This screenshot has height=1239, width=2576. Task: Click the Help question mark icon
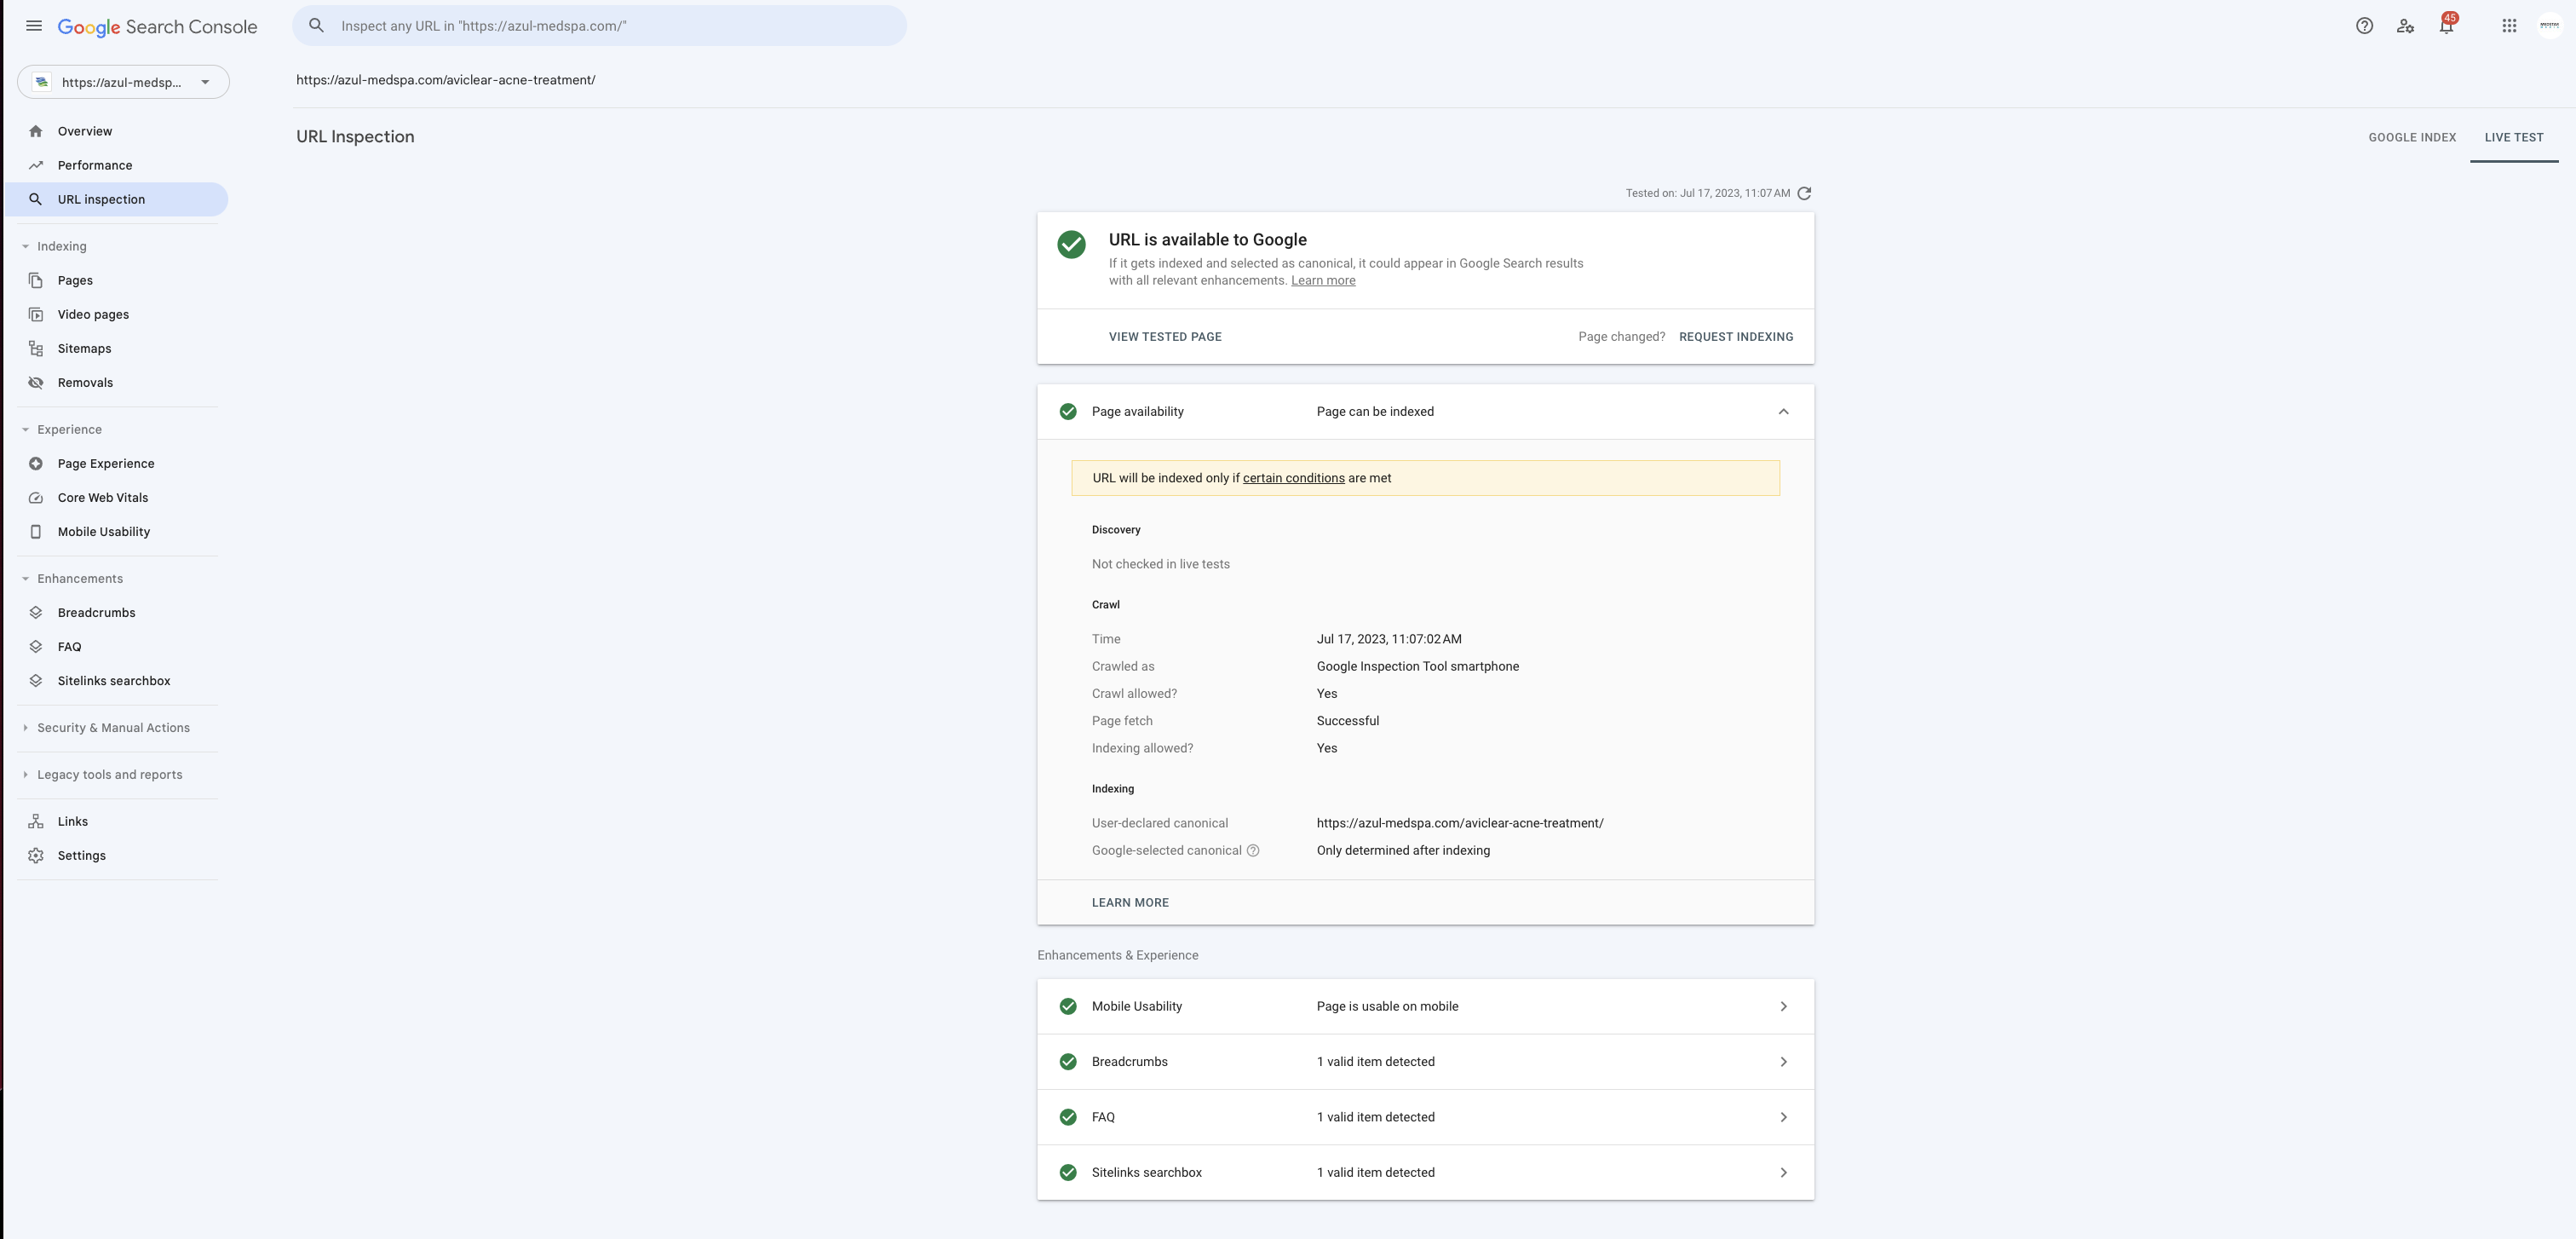tap(2364, 26)
